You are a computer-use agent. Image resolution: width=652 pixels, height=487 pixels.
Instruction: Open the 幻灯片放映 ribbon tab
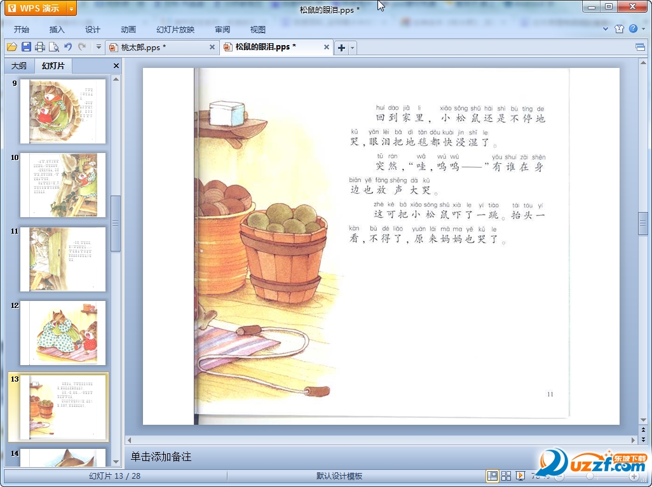175,29
